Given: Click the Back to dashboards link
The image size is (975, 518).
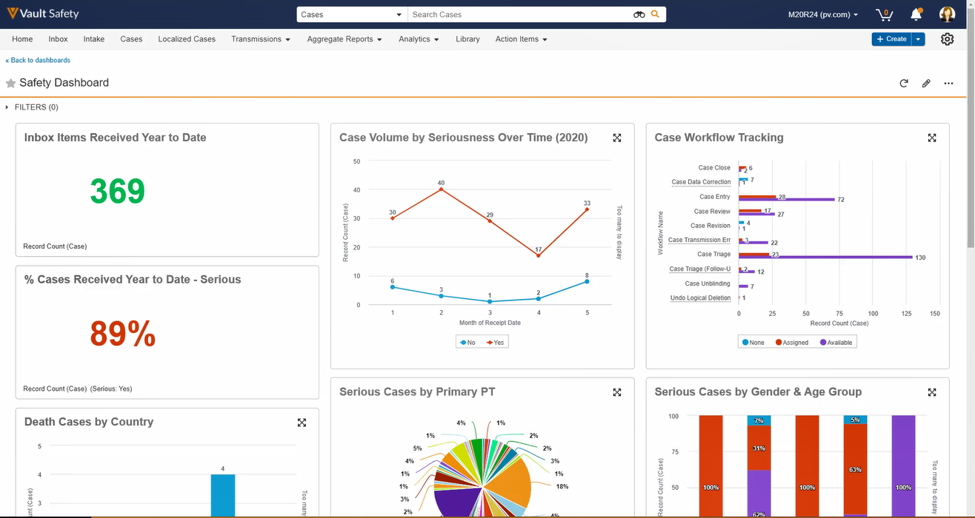Looking at the screenshot, I should click(x=39, y=60).
